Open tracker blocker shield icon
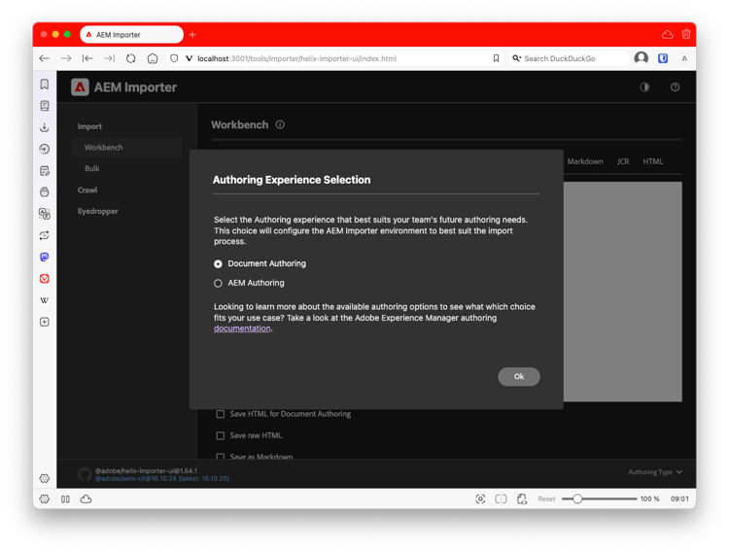This screenshot has width=729, height=552. pyautogui.click(x=174, y=58)
